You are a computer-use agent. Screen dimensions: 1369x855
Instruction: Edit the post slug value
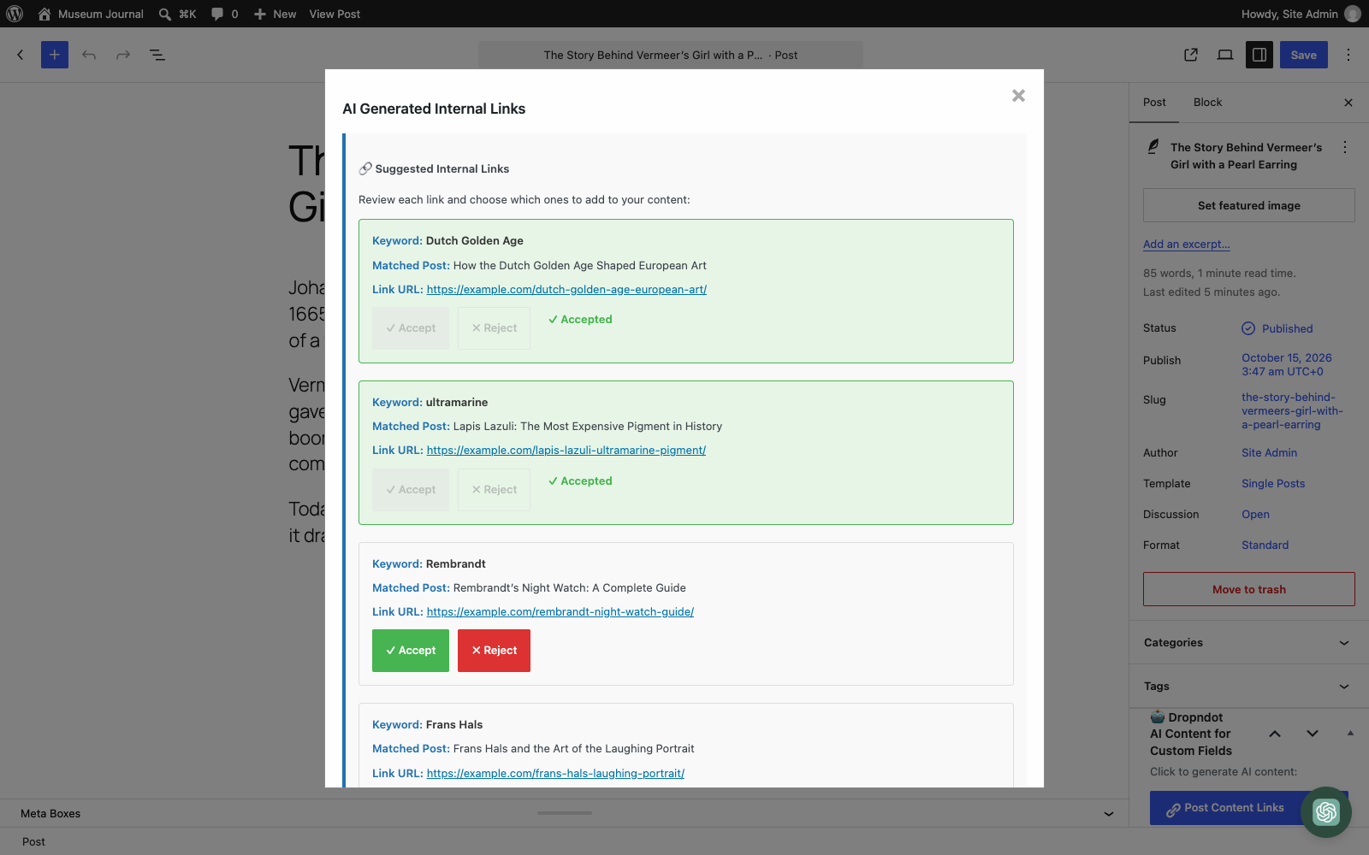[x=1292, y=411]
